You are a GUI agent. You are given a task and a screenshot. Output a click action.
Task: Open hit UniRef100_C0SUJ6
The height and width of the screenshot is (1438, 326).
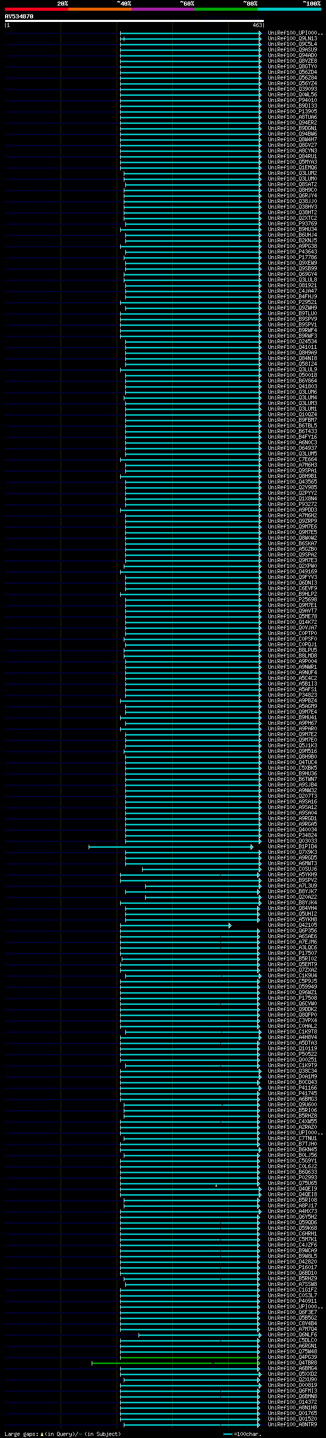pyautogui.click(x=292, y=869)
